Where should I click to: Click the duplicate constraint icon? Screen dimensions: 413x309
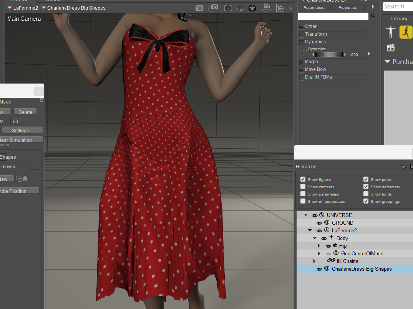[18, 179]
